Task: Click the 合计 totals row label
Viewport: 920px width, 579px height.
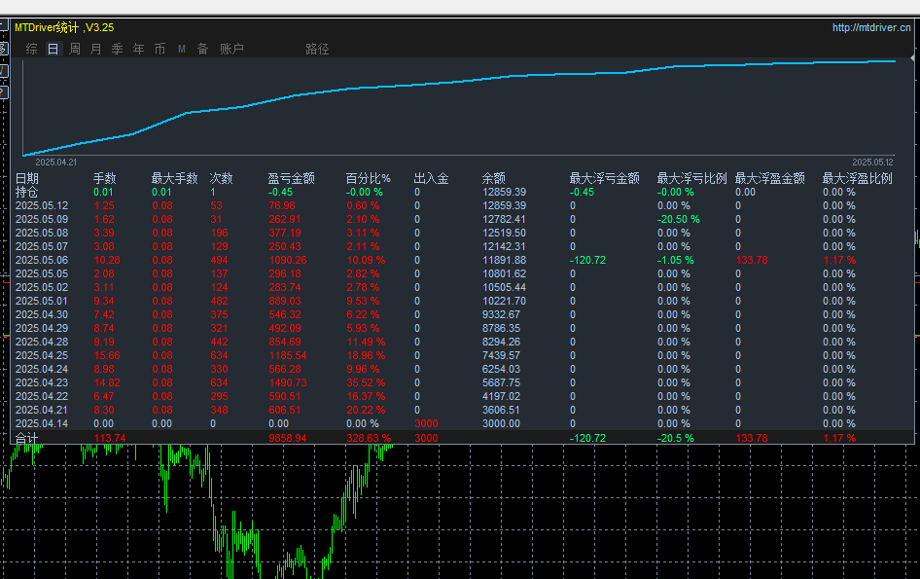Action: 26,439
